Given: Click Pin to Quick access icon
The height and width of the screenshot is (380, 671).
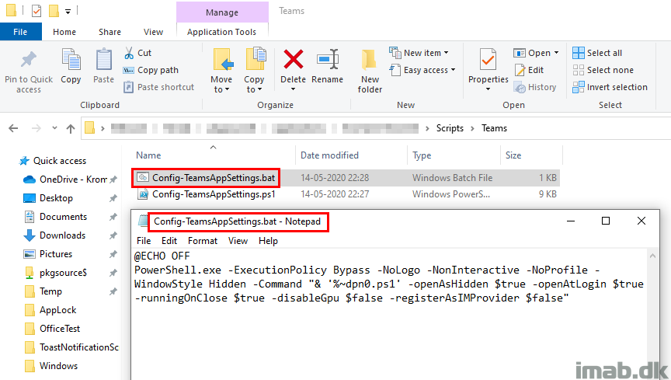Looking at the screenshot, I should pos(29,60).
